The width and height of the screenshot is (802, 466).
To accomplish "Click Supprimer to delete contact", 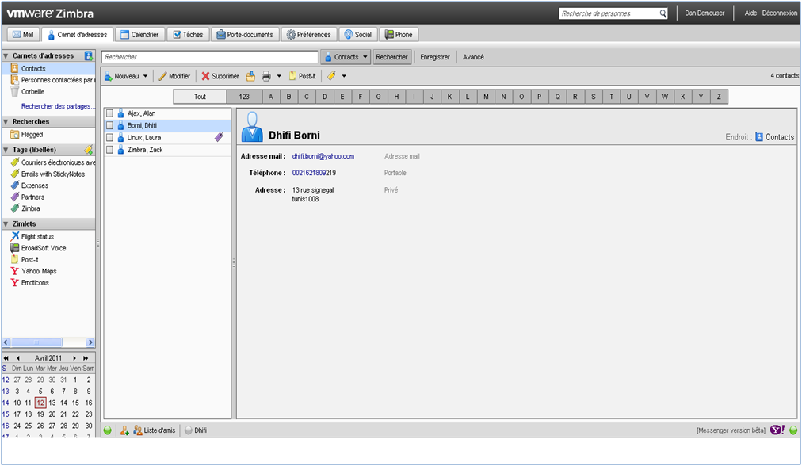I will (220, 76).
